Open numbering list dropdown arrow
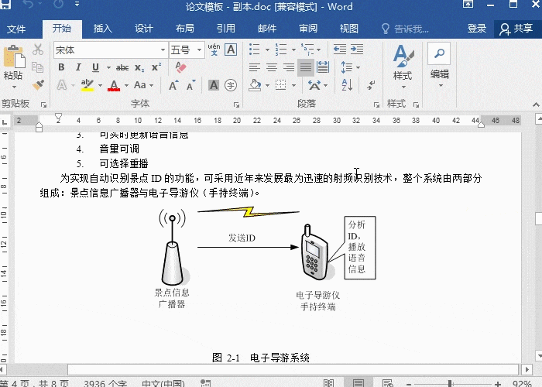Image resolution: width=542 pixels, height=387 pixels. coord(293,50)
